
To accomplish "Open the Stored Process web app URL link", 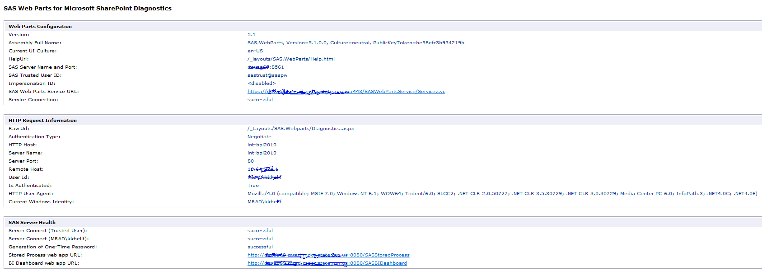I will pos(328,255).
